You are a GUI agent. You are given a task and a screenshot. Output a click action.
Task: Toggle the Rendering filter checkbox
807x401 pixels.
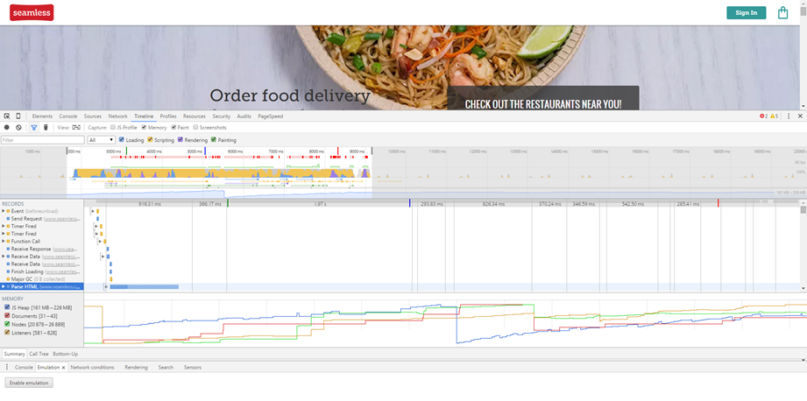[181, 139]
